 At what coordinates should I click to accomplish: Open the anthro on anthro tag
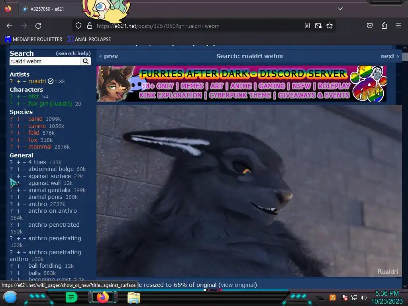52,211
